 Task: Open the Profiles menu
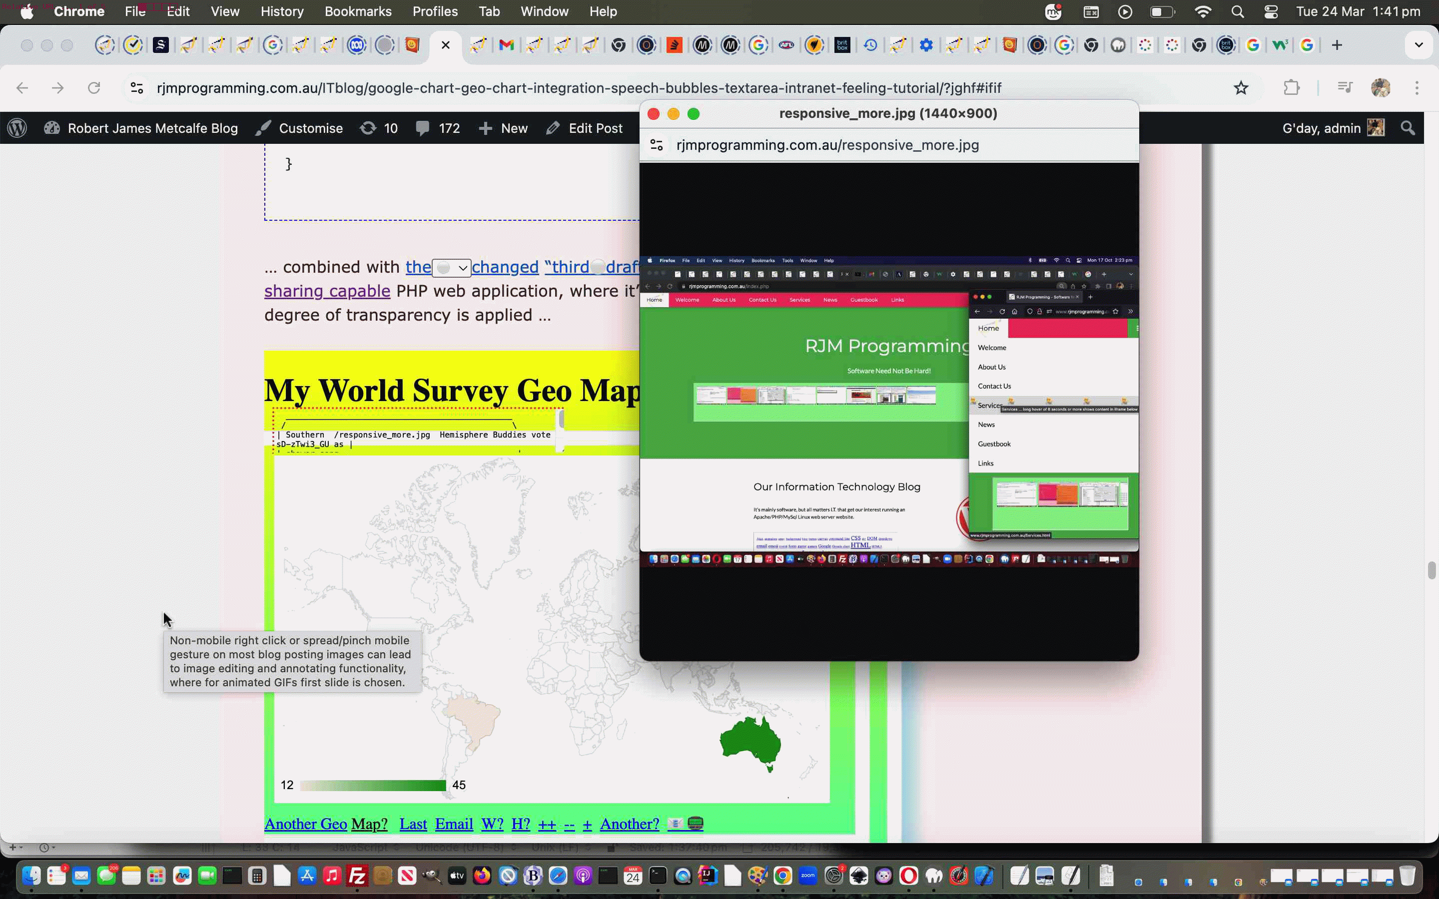click(x=435, y=11)
